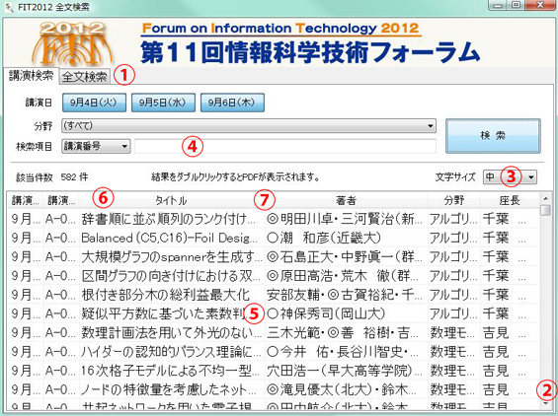
Task: Click the 検索 button
Action: 493,136
